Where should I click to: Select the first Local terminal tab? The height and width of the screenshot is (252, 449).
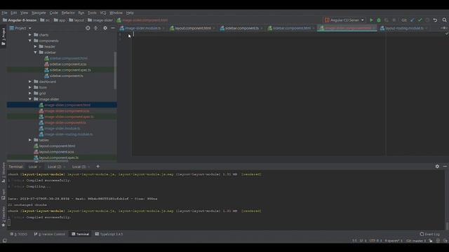(33, 167)
